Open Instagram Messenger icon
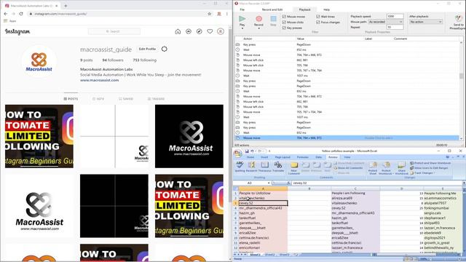This screenshot has height=262, width=466. click(189, 31)
